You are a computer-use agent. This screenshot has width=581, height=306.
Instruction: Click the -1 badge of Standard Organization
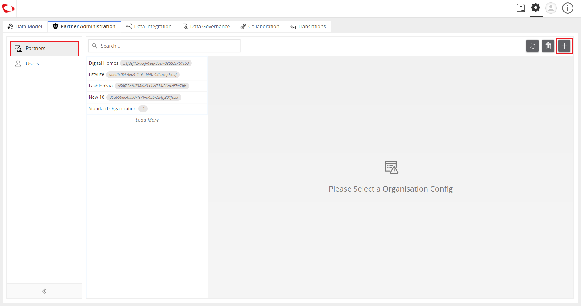click(x=143, y=109)
